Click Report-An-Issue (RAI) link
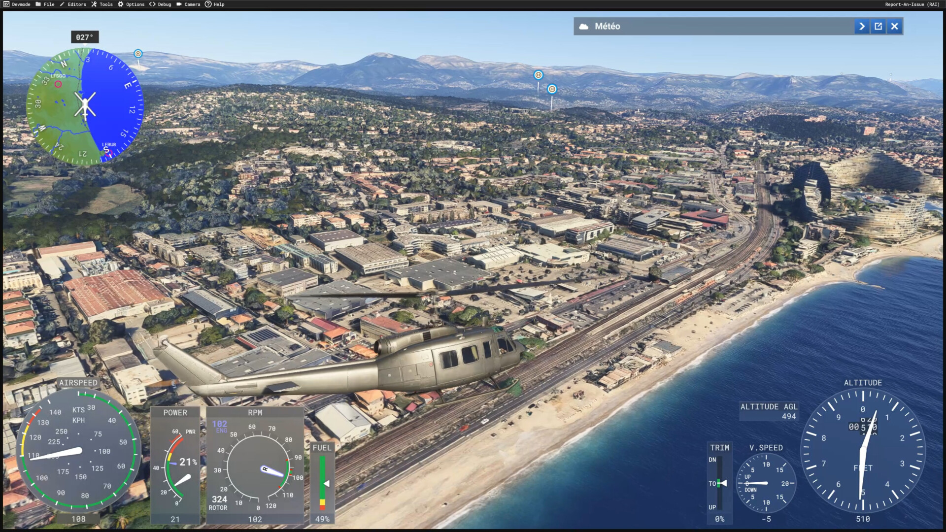The image size is (946, 532). click(912, 4)
